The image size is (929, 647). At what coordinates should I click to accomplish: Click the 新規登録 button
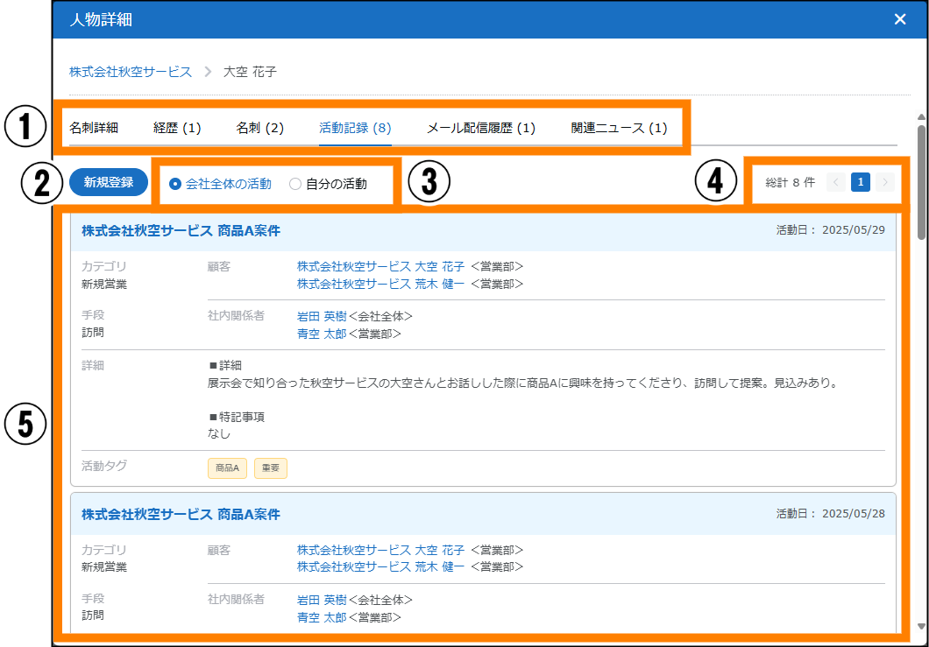109,182
